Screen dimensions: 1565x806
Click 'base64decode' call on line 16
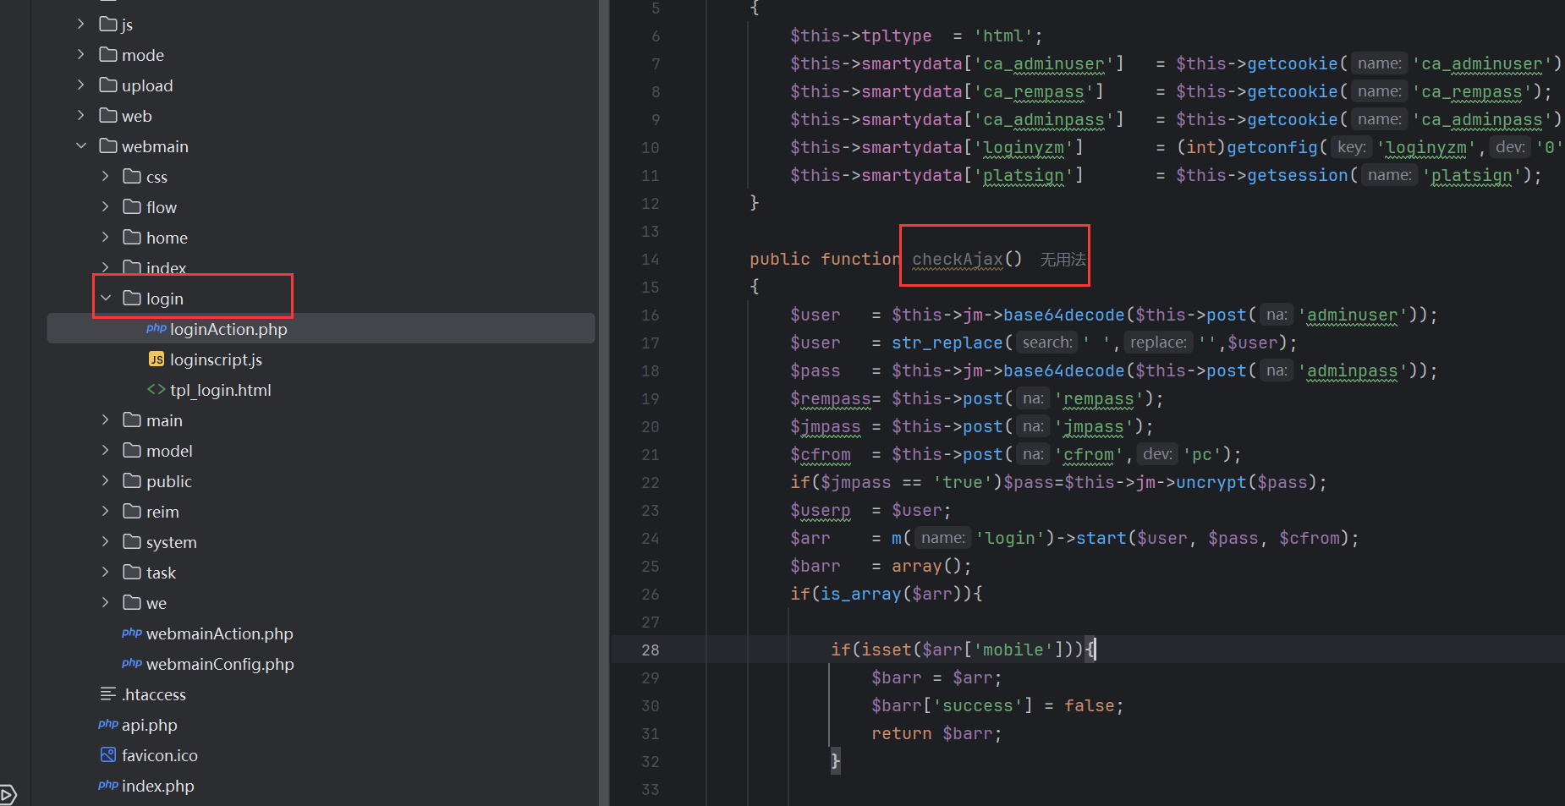coord(1063,315)
